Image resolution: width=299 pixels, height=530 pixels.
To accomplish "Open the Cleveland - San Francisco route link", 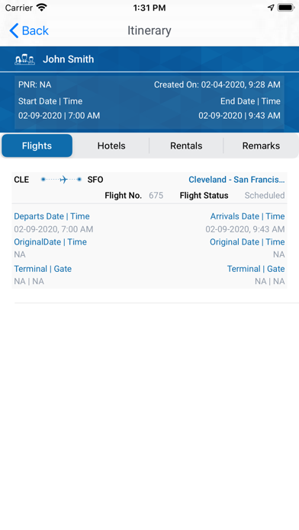I will point(236,180).
